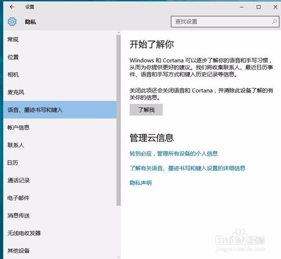Image resolution: width=281 pixels, height=259 pixels.
Task: Click the 了解我 button
Action: [x=146, y=110]
